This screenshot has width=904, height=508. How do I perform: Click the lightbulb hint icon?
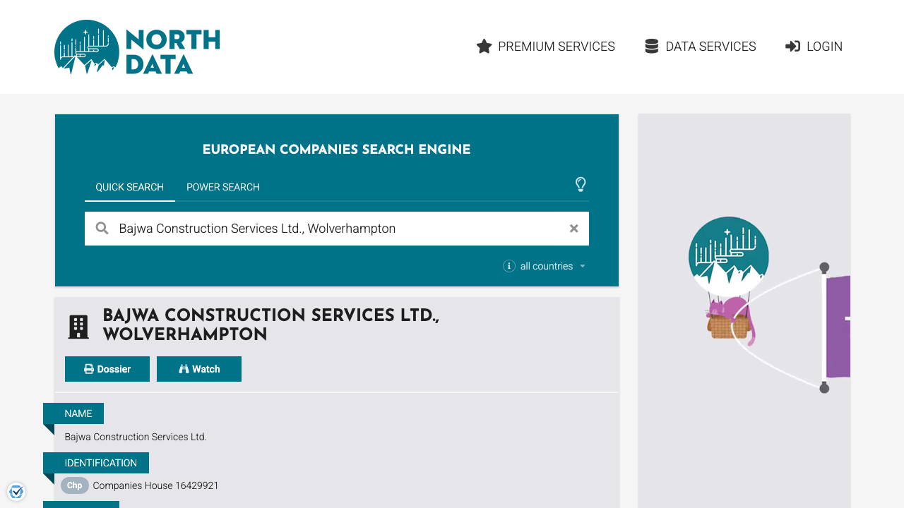581,185
